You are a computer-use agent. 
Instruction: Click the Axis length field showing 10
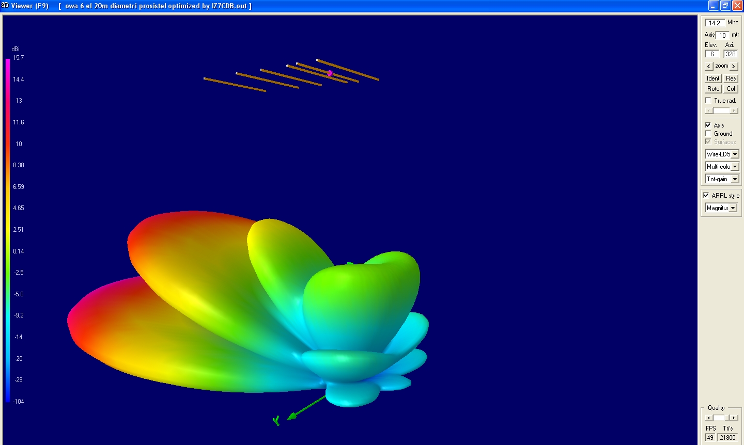[722, 35]
